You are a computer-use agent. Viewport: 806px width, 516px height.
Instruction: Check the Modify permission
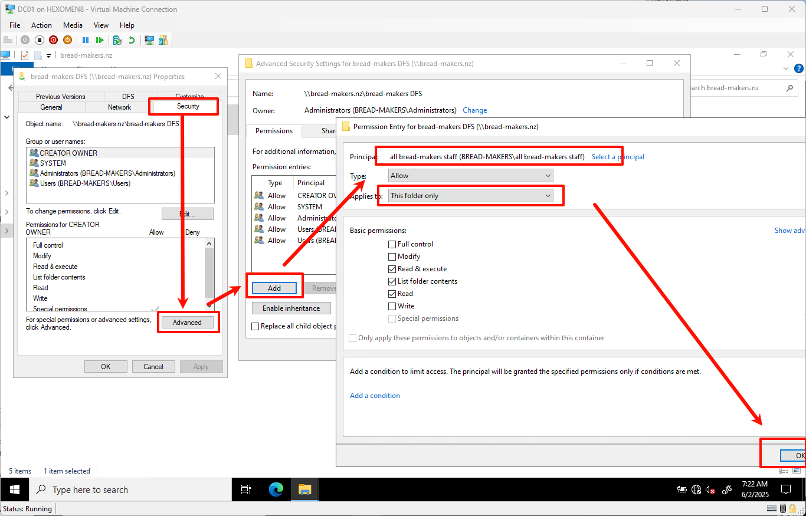[392, 257]
